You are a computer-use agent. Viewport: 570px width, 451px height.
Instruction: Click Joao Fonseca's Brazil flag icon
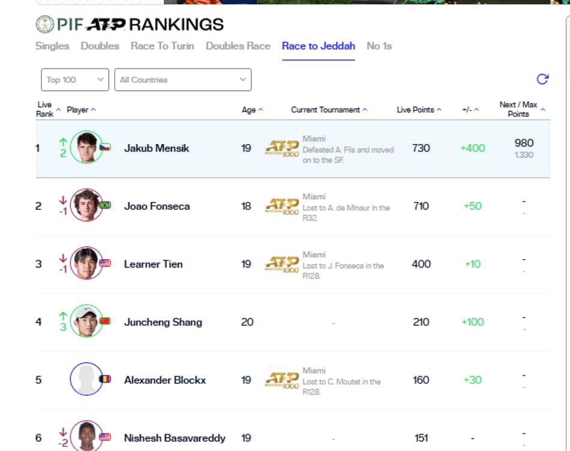click(x=105, y=205)
